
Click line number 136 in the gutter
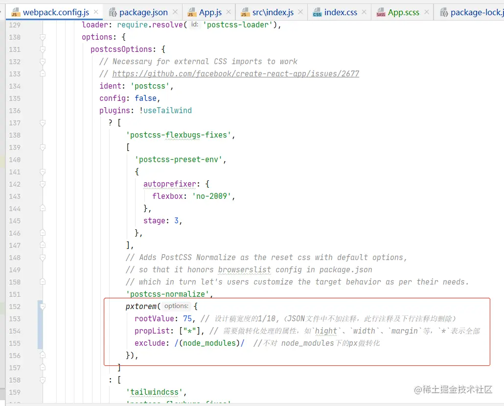15,111
